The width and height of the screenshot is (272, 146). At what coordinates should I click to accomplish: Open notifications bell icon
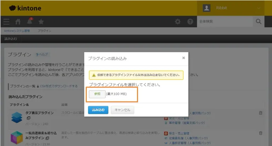click(x=30, y=21)
